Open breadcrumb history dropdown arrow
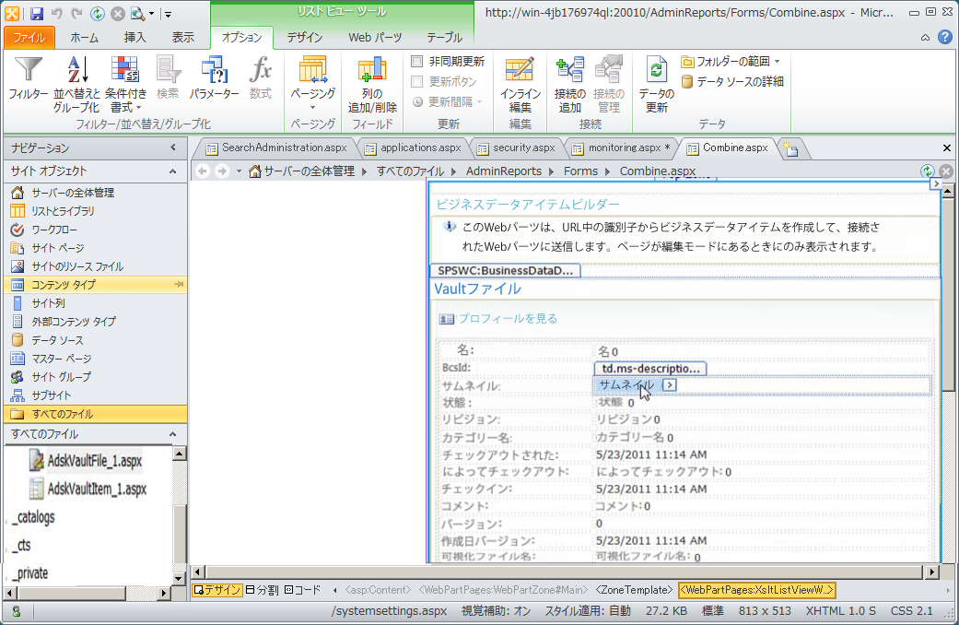The image size is (959, 625). coord(240,171)
